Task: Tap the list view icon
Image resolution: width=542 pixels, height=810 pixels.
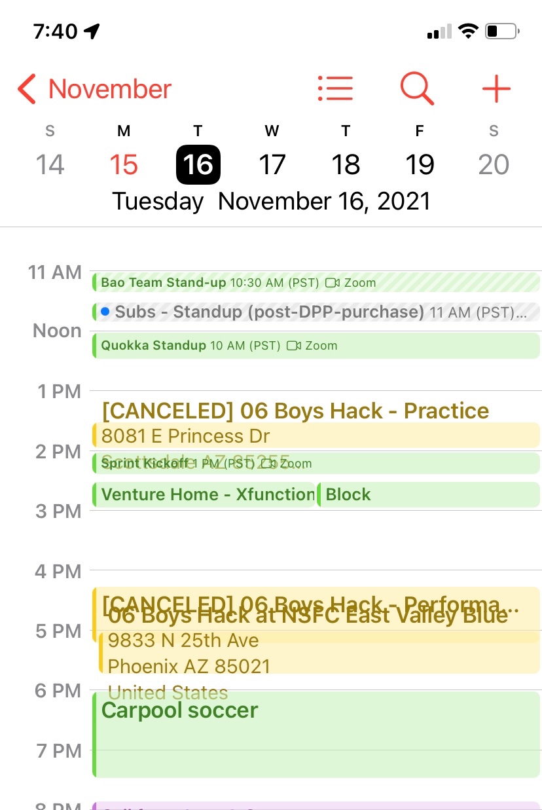Action: pos(335,88)
